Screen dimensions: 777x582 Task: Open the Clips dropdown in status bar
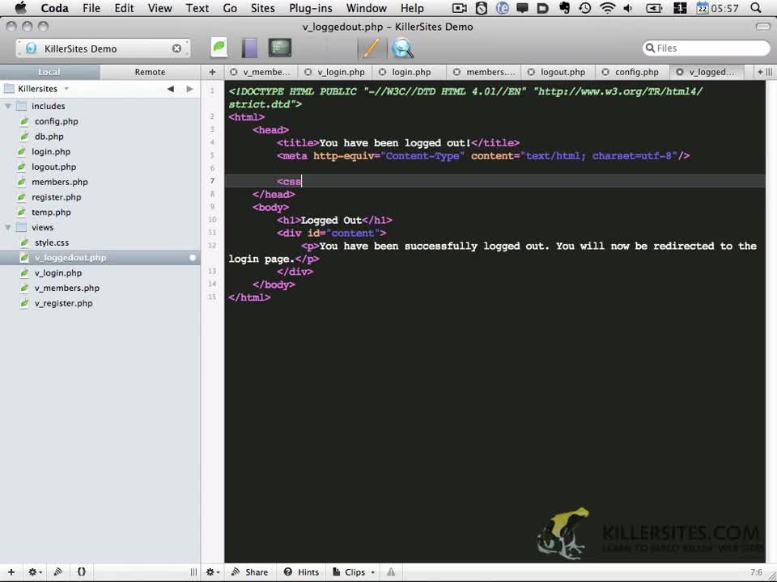point(355,571)
